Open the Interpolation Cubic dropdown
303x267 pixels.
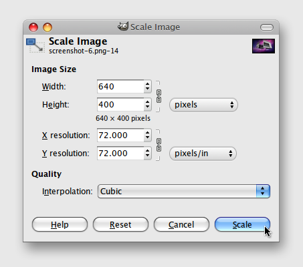pos(184,191)
